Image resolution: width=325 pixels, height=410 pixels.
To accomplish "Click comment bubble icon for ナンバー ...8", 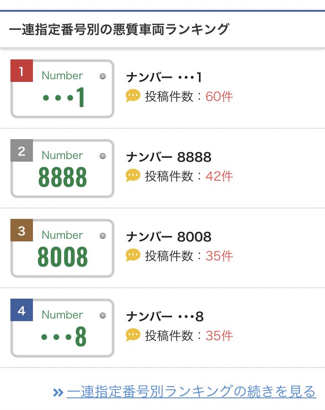I will tap(133, 335).
